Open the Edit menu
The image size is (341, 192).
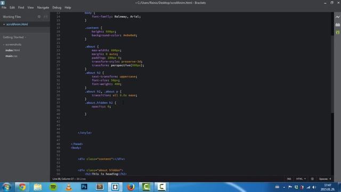pos(12,7)
